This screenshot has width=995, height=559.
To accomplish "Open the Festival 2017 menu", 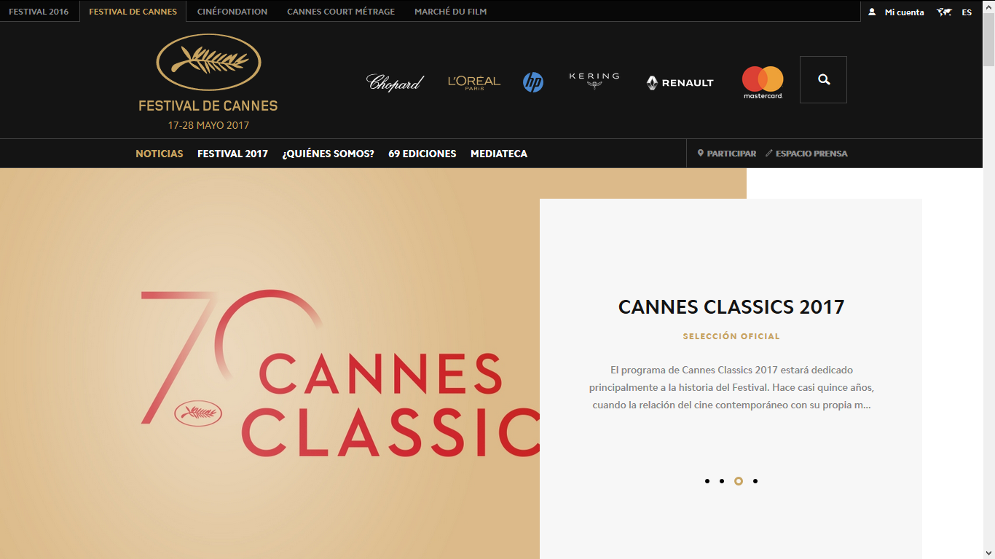I will coord(232,154).
